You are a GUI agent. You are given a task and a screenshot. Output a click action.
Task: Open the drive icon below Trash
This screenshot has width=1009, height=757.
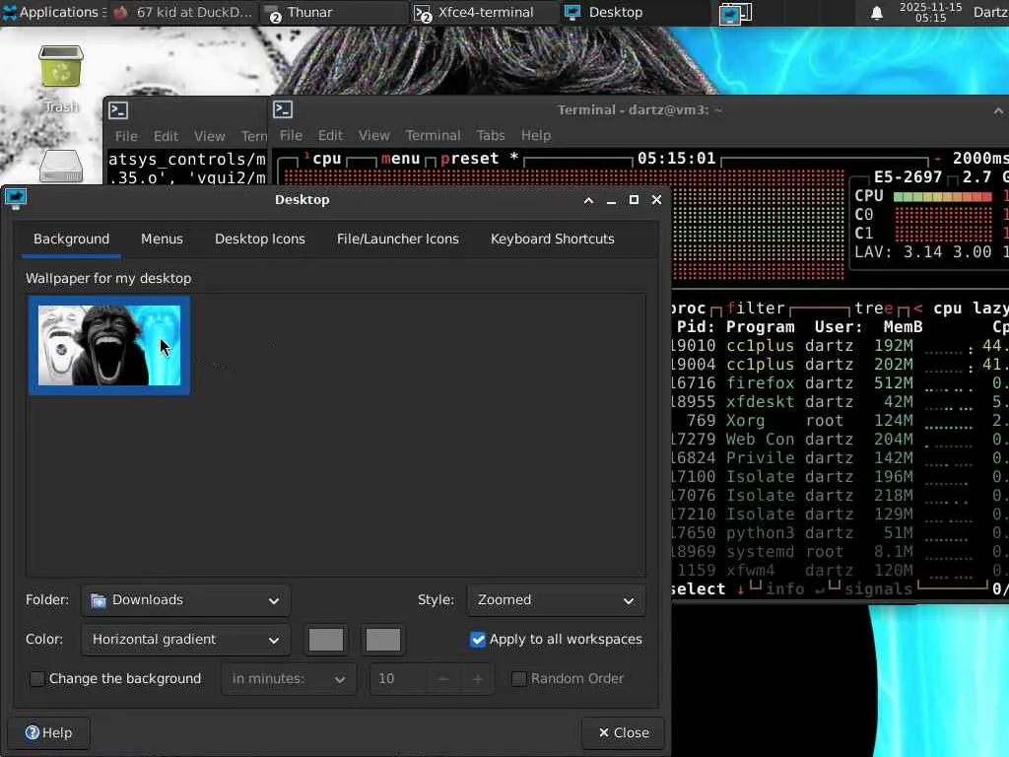(61, 167)
